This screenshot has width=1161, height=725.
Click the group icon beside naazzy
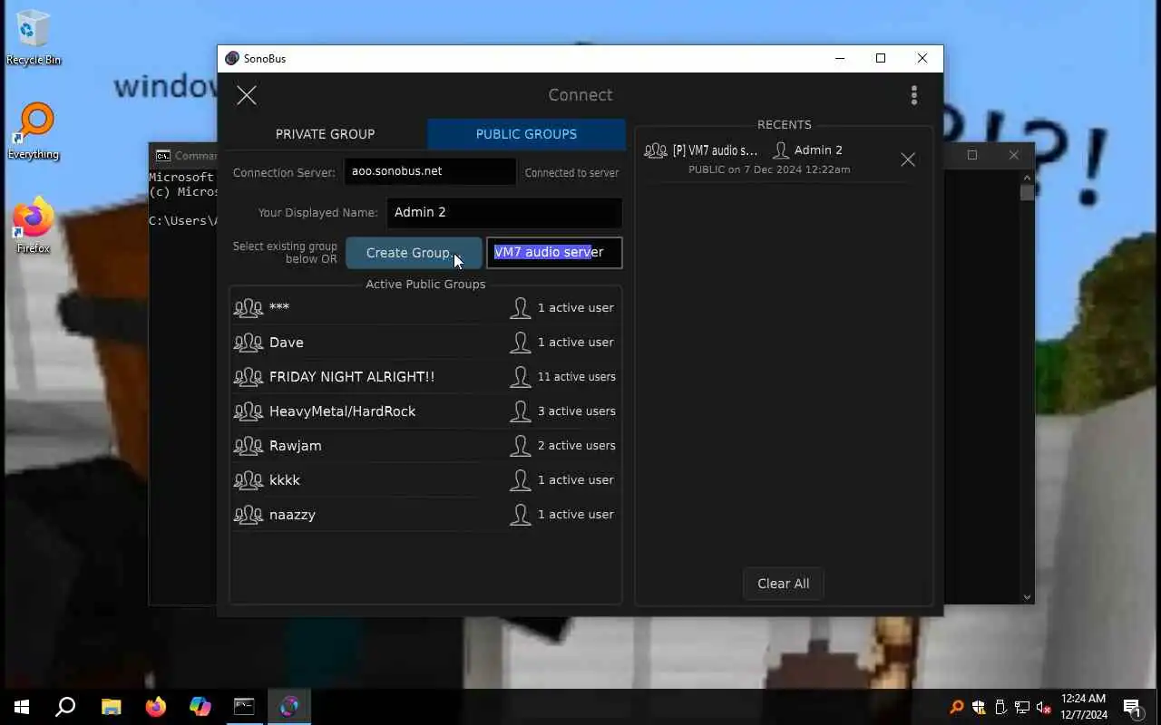point(249,515)
